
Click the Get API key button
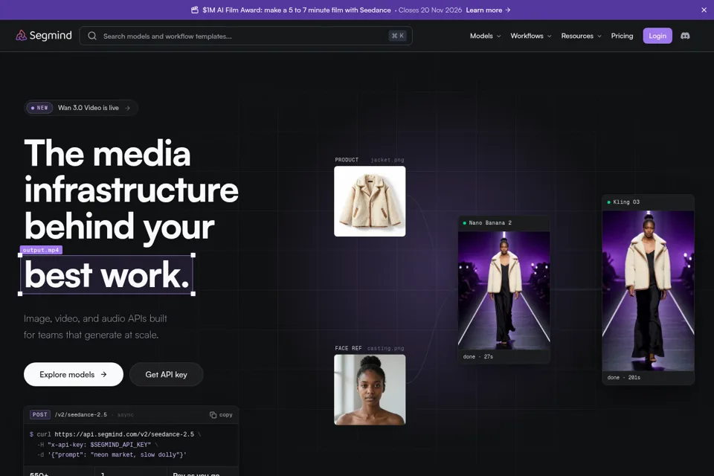click(x=166, y=374)
